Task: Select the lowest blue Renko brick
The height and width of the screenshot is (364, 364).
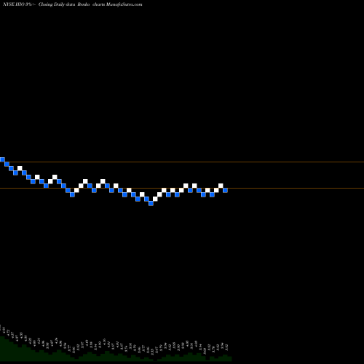Action: [151, 203]
